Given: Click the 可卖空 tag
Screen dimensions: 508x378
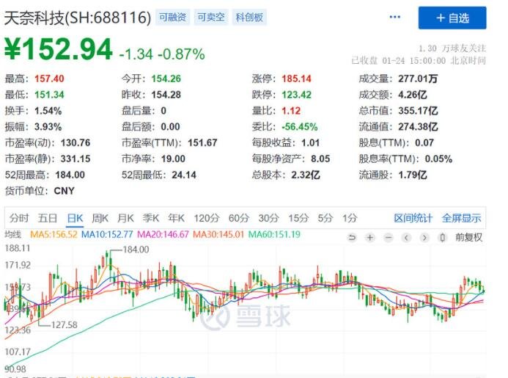Looking at the screenshot, I should [211, 17].
